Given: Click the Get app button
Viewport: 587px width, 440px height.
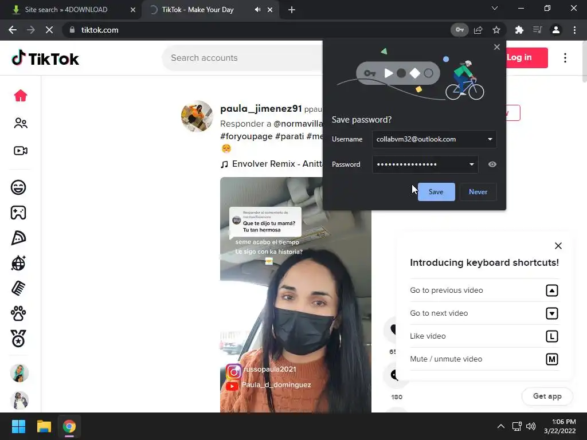Looking at the screenshot, I should pyautogui.click(x=547, y=396).
